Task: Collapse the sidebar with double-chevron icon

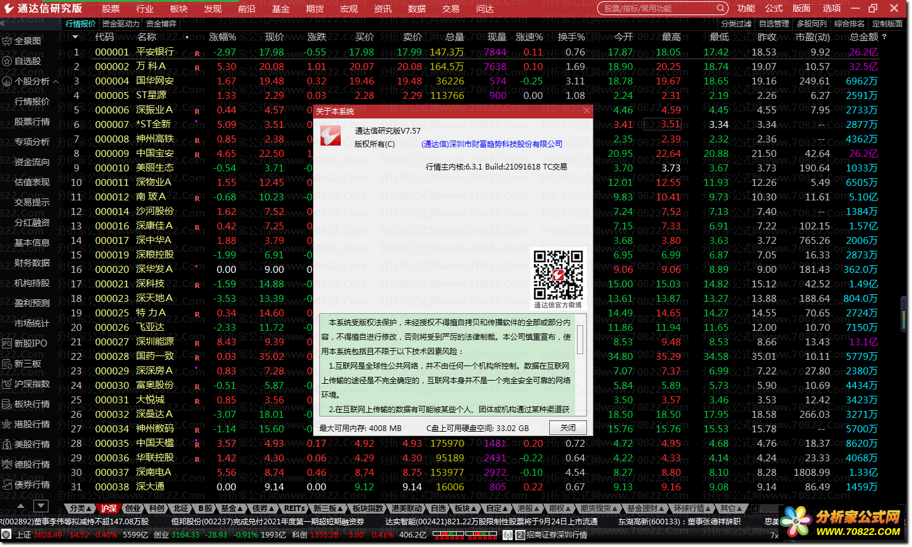Action: click(3, 24)
